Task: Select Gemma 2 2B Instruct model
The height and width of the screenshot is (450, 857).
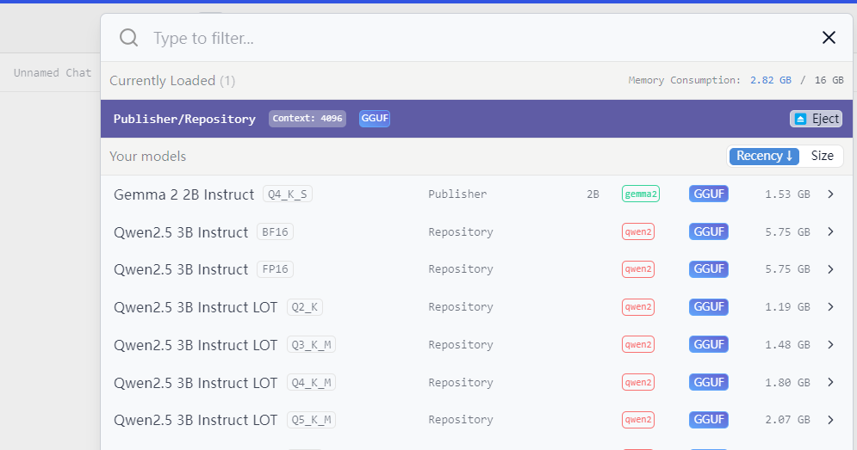Action: (x=183, y=194)
